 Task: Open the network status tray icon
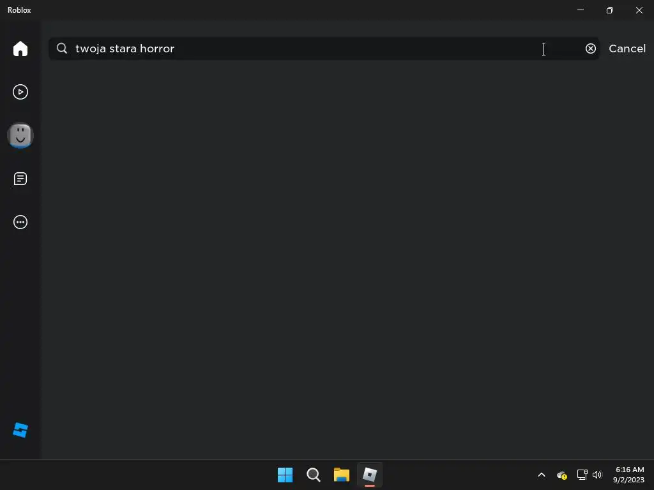click(x=582, y=475)
